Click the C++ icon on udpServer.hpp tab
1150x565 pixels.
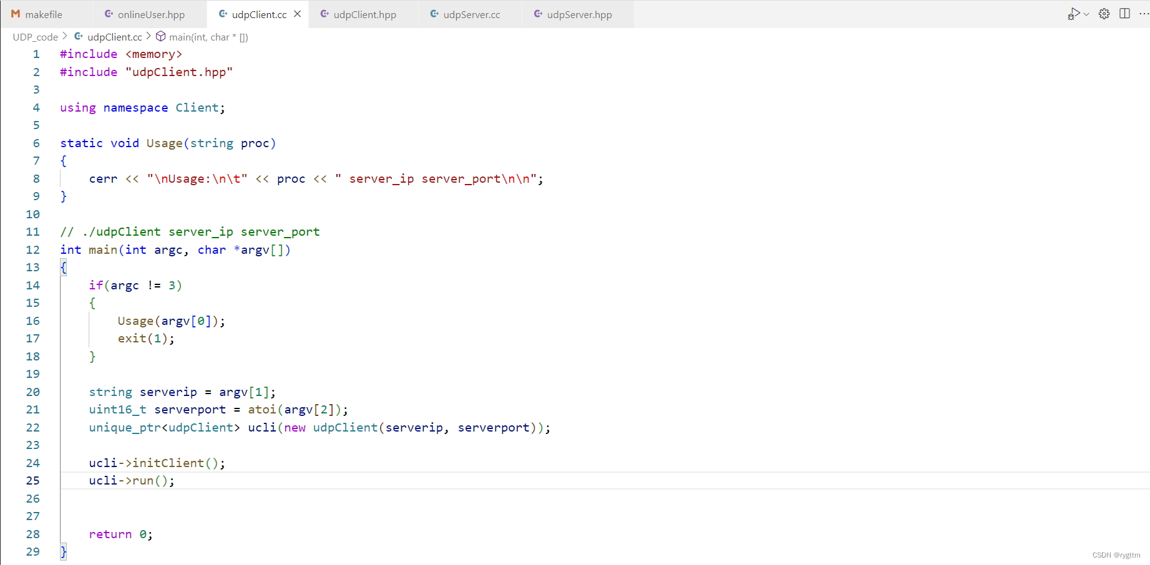(538, 14)
